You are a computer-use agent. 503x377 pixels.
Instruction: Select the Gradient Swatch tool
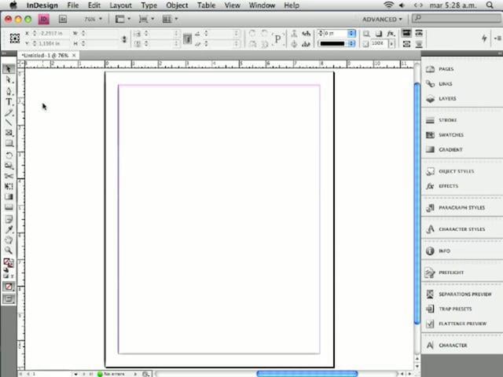coord(9,197)
